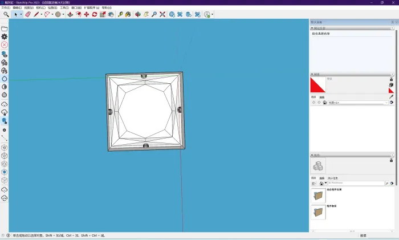
Task: Click the red default material swatch
Action: coord(317,85)
